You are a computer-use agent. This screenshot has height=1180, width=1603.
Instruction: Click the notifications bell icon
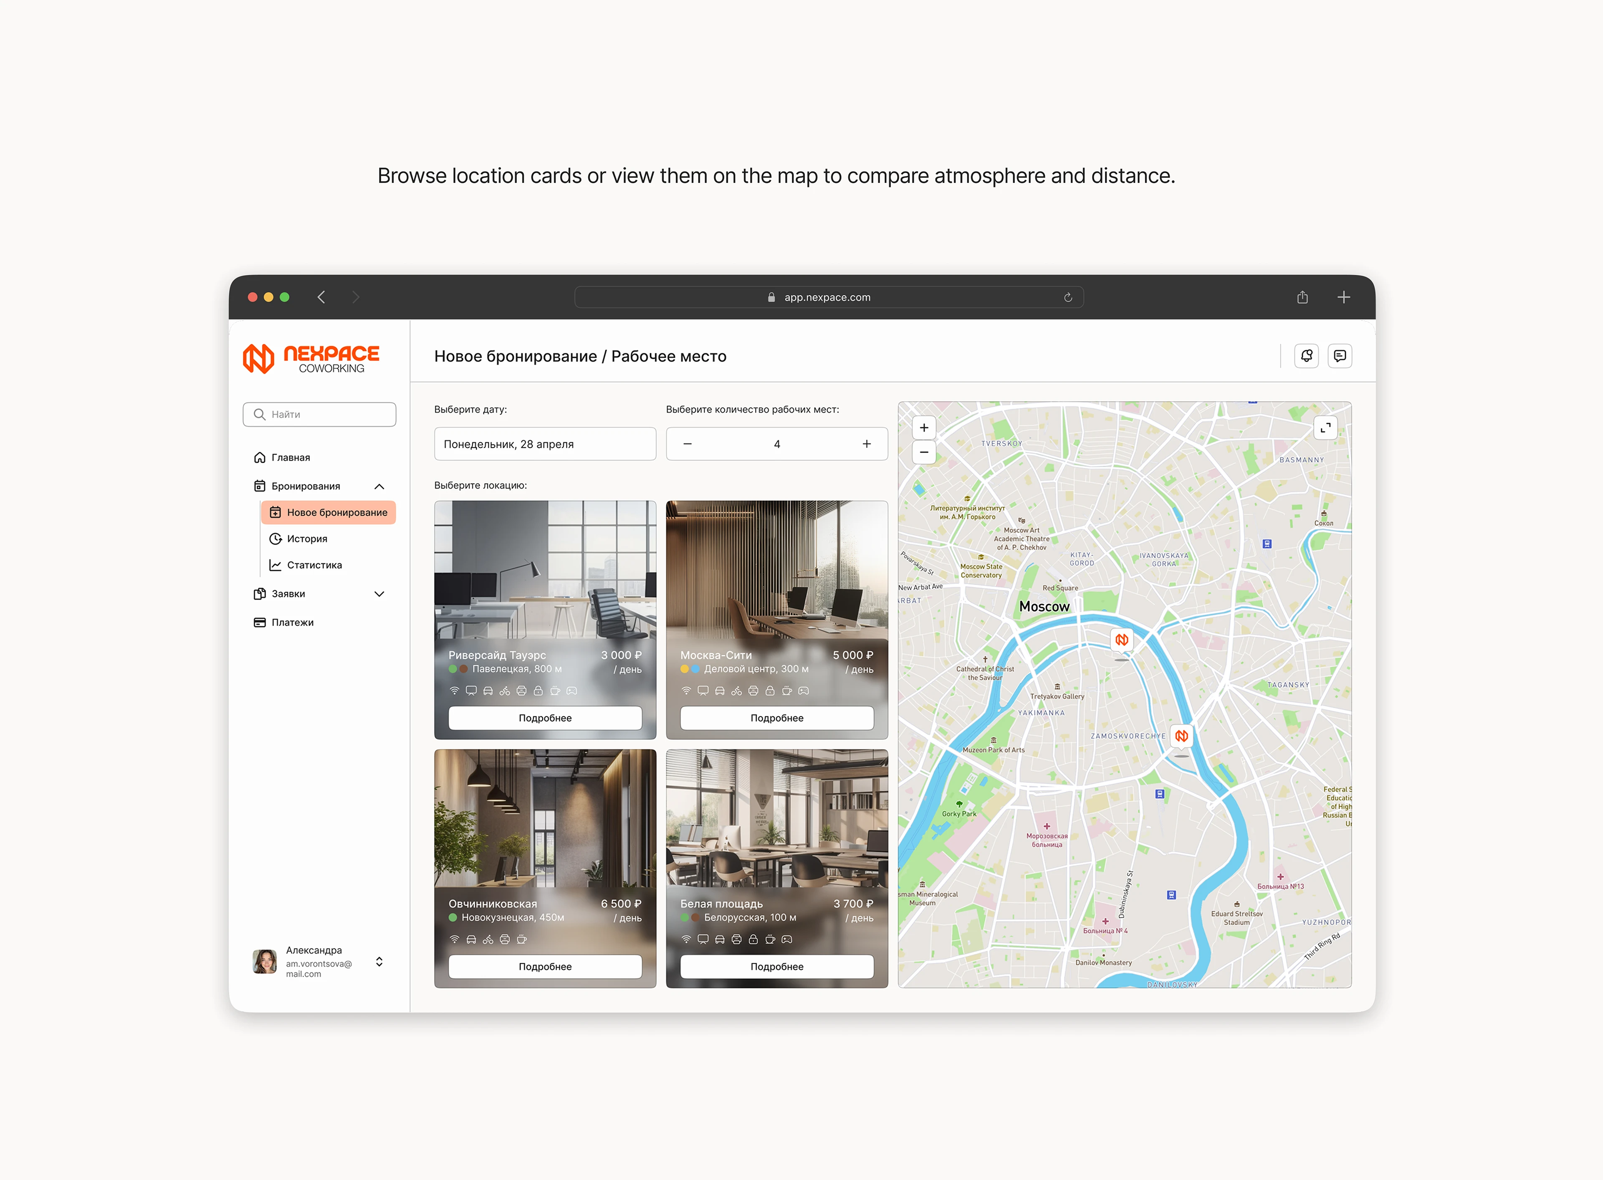tap(1306, 356)
